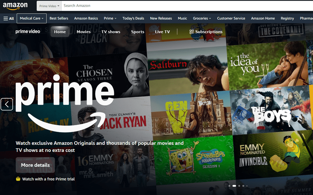Open the Jack Ryan poster
Screen dimensions: 313x195
(112, 120)
